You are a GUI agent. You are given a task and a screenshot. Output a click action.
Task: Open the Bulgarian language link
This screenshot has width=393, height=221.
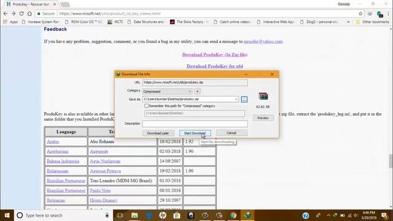[x=56, y=200]
